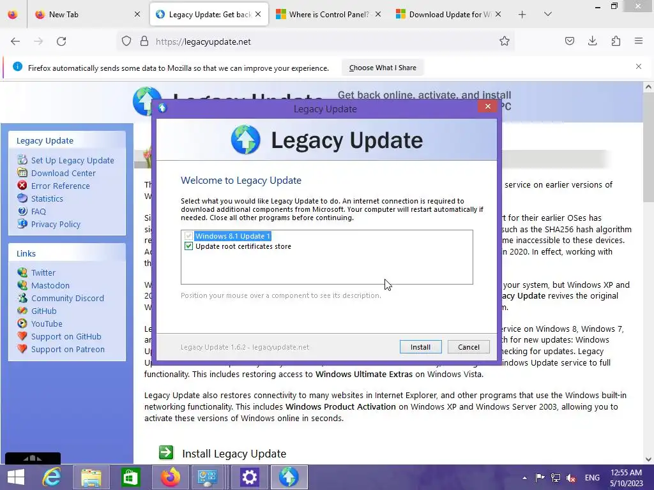Open the Twitter link

(x=43, y=272)
